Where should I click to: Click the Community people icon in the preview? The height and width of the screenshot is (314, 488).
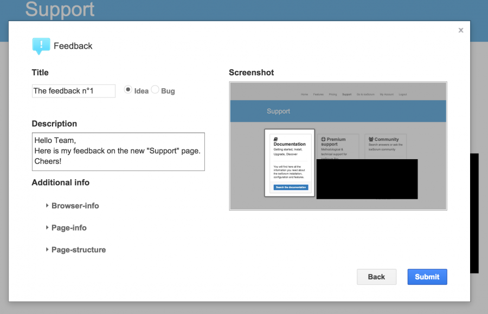click(x=371, y=139)
